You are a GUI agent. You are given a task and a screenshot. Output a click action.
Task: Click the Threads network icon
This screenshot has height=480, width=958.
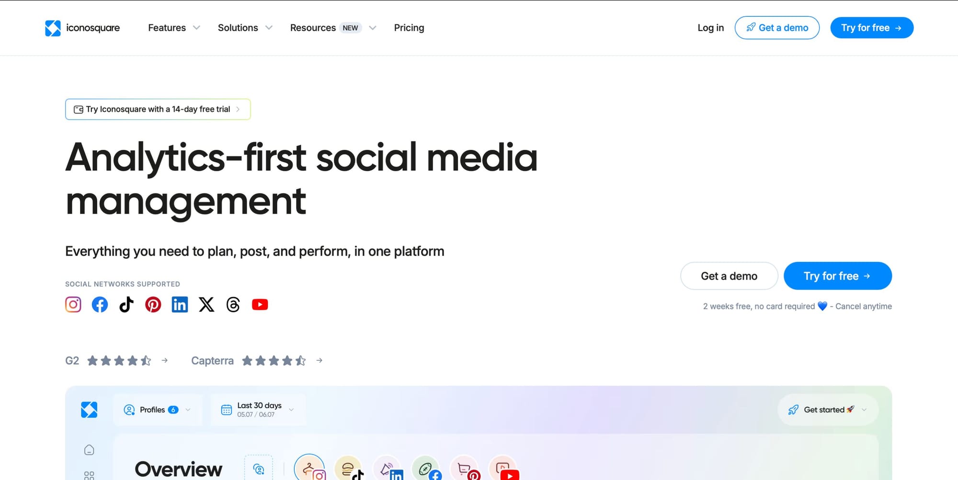coord(233,304)
